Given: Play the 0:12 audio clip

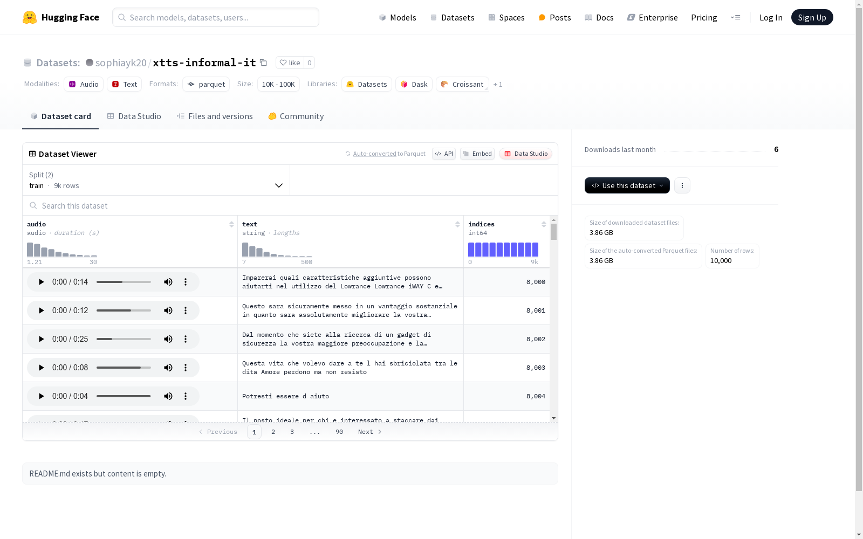Looking at the screenshot, I should coord(41,310).
